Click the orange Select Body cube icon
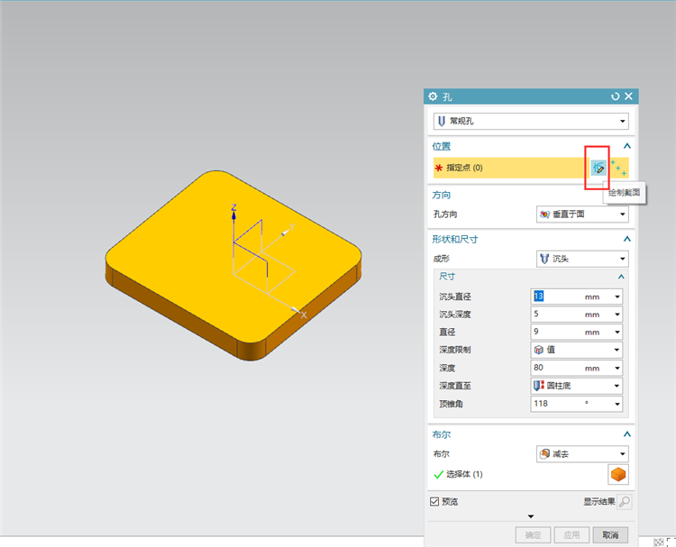 click(618, 475)
